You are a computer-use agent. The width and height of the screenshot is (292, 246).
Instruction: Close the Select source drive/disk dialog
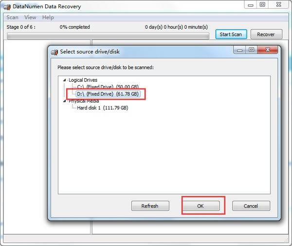268,50
